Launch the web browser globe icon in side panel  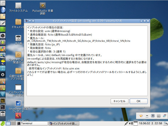click(3, 10)
